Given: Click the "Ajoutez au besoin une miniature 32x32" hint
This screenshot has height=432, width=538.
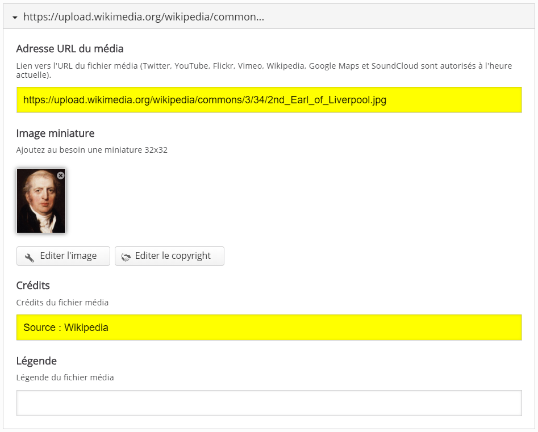Looking at the screenshot, I should pos(91,150).
